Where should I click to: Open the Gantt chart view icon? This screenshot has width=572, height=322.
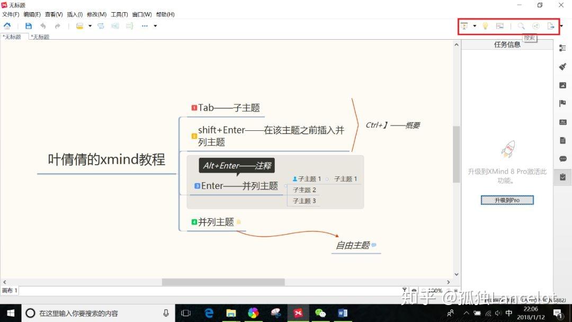coord(500,26)
